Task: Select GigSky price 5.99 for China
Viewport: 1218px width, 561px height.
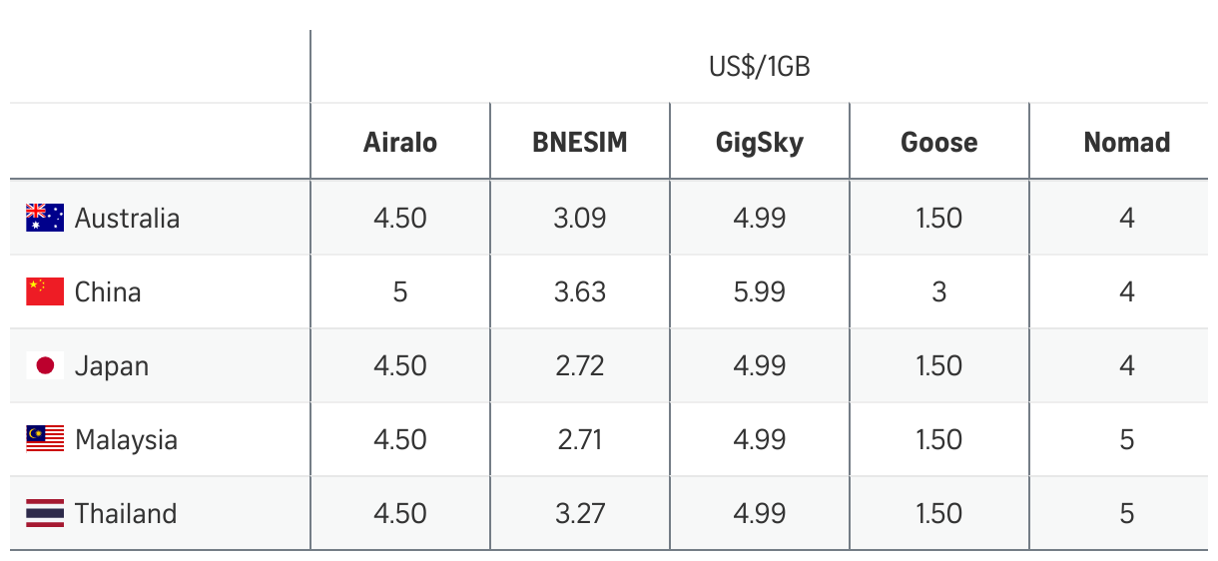Action: coord(760,291)
